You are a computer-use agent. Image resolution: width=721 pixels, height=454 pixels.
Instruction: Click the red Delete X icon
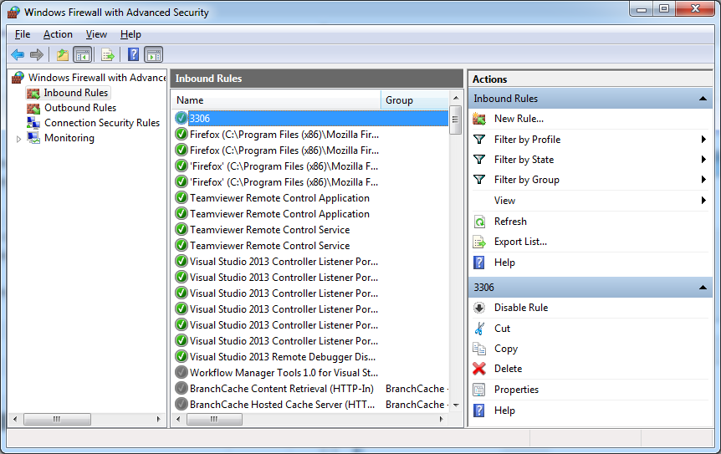479,369
